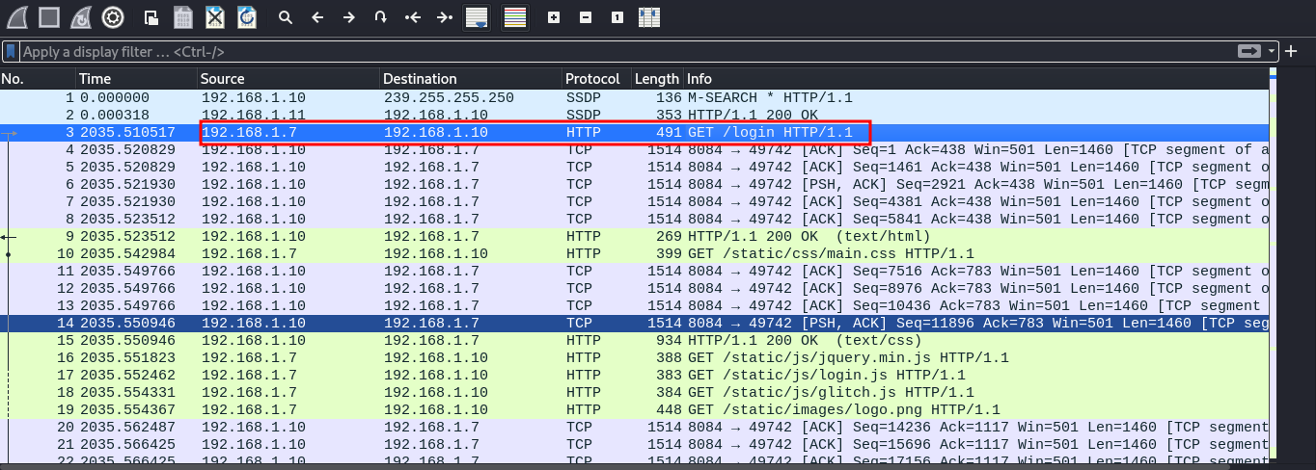Reset text to normal size
The image size is (1316, 470).
[617, 17]
